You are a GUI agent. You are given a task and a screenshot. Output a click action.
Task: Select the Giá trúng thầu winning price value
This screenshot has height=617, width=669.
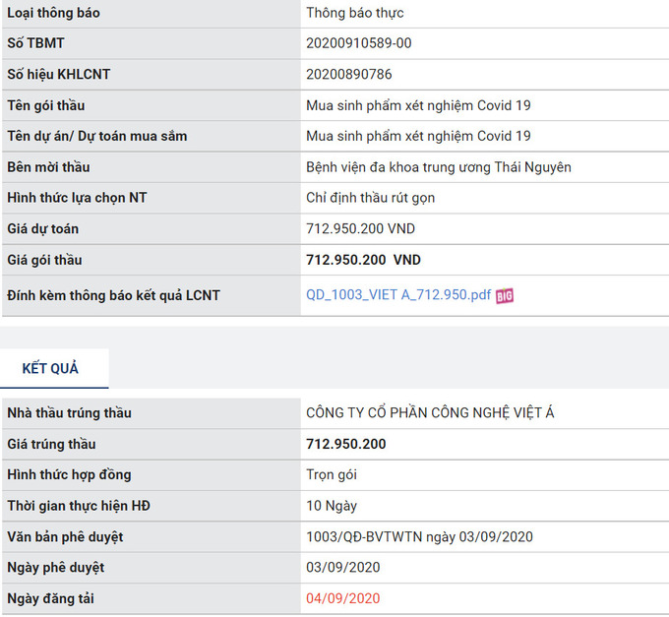(345, 444)
